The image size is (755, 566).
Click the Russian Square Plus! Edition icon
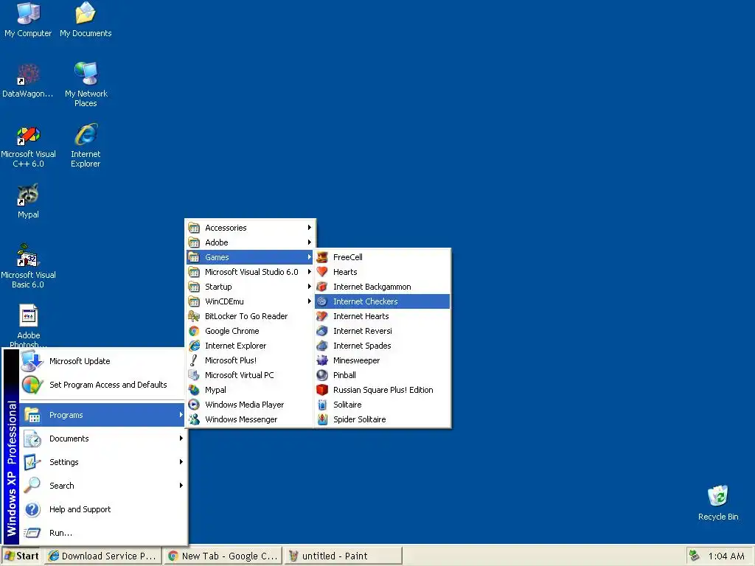click(322, 390)
